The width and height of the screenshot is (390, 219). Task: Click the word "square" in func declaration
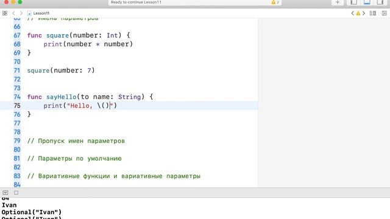pos(57,35)
